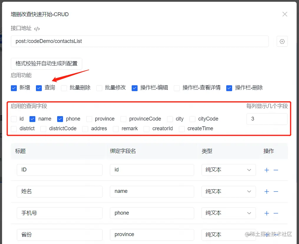Uncheck the 查询 feature checkbox
This screenshot has height=244, width=299.
(39, 88)
